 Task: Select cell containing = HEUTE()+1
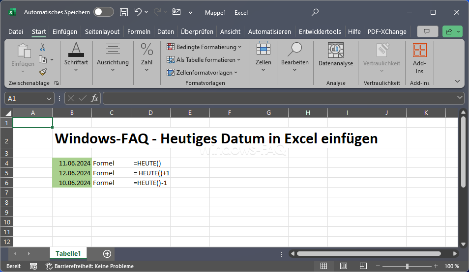click(x=150, y=173)
